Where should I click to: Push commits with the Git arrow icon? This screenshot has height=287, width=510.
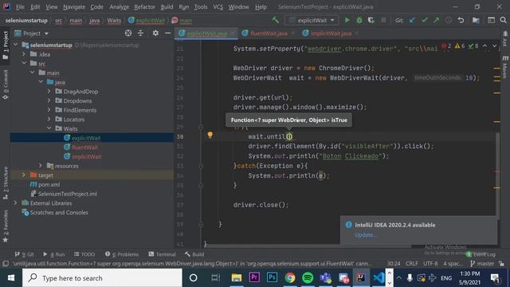tap(436, 20)
